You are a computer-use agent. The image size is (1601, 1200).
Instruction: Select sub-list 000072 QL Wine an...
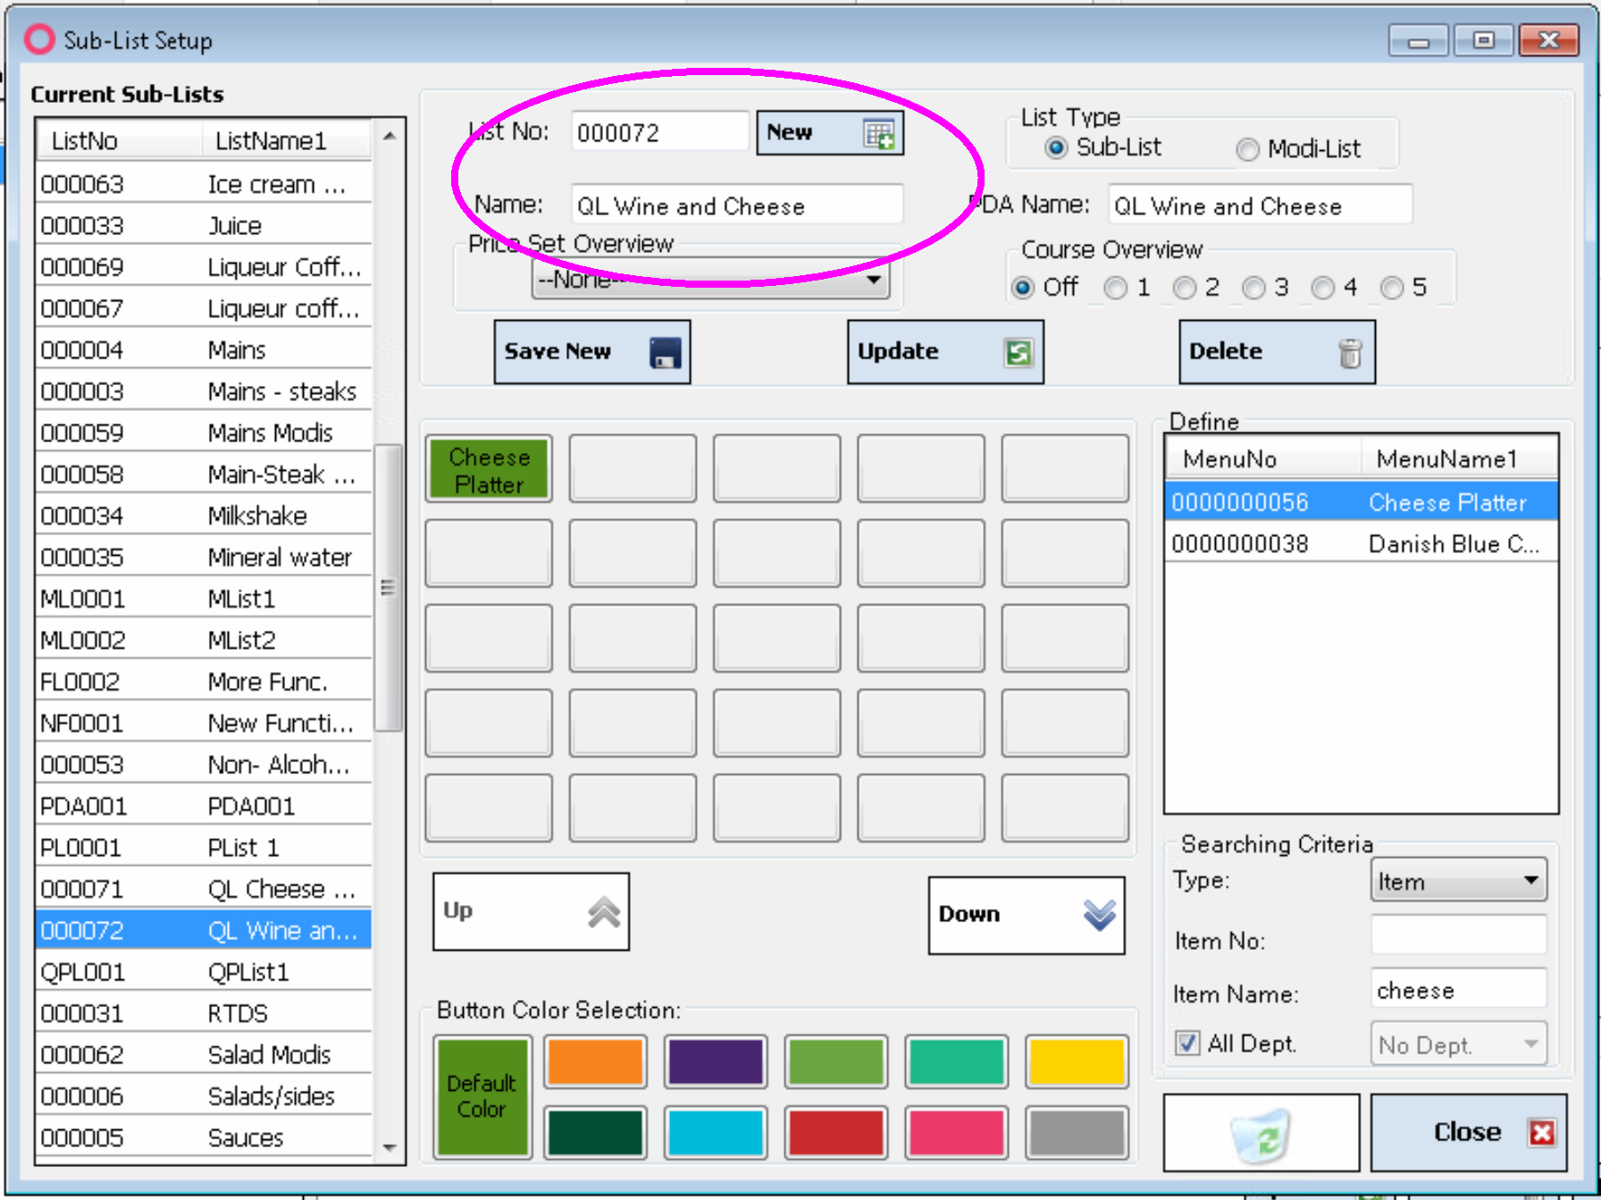204,930
